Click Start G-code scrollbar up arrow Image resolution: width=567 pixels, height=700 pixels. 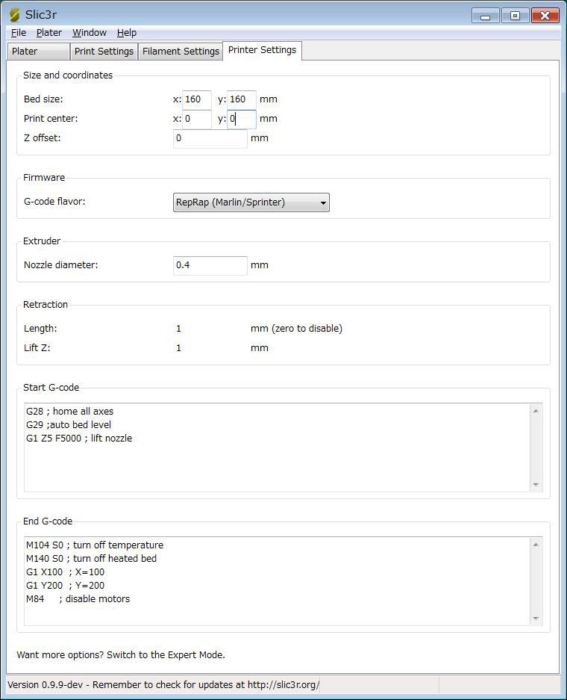[x=536, y=411]
